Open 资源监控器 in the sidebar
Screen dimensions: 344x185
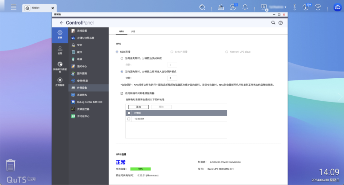click(x=89, y=109)
